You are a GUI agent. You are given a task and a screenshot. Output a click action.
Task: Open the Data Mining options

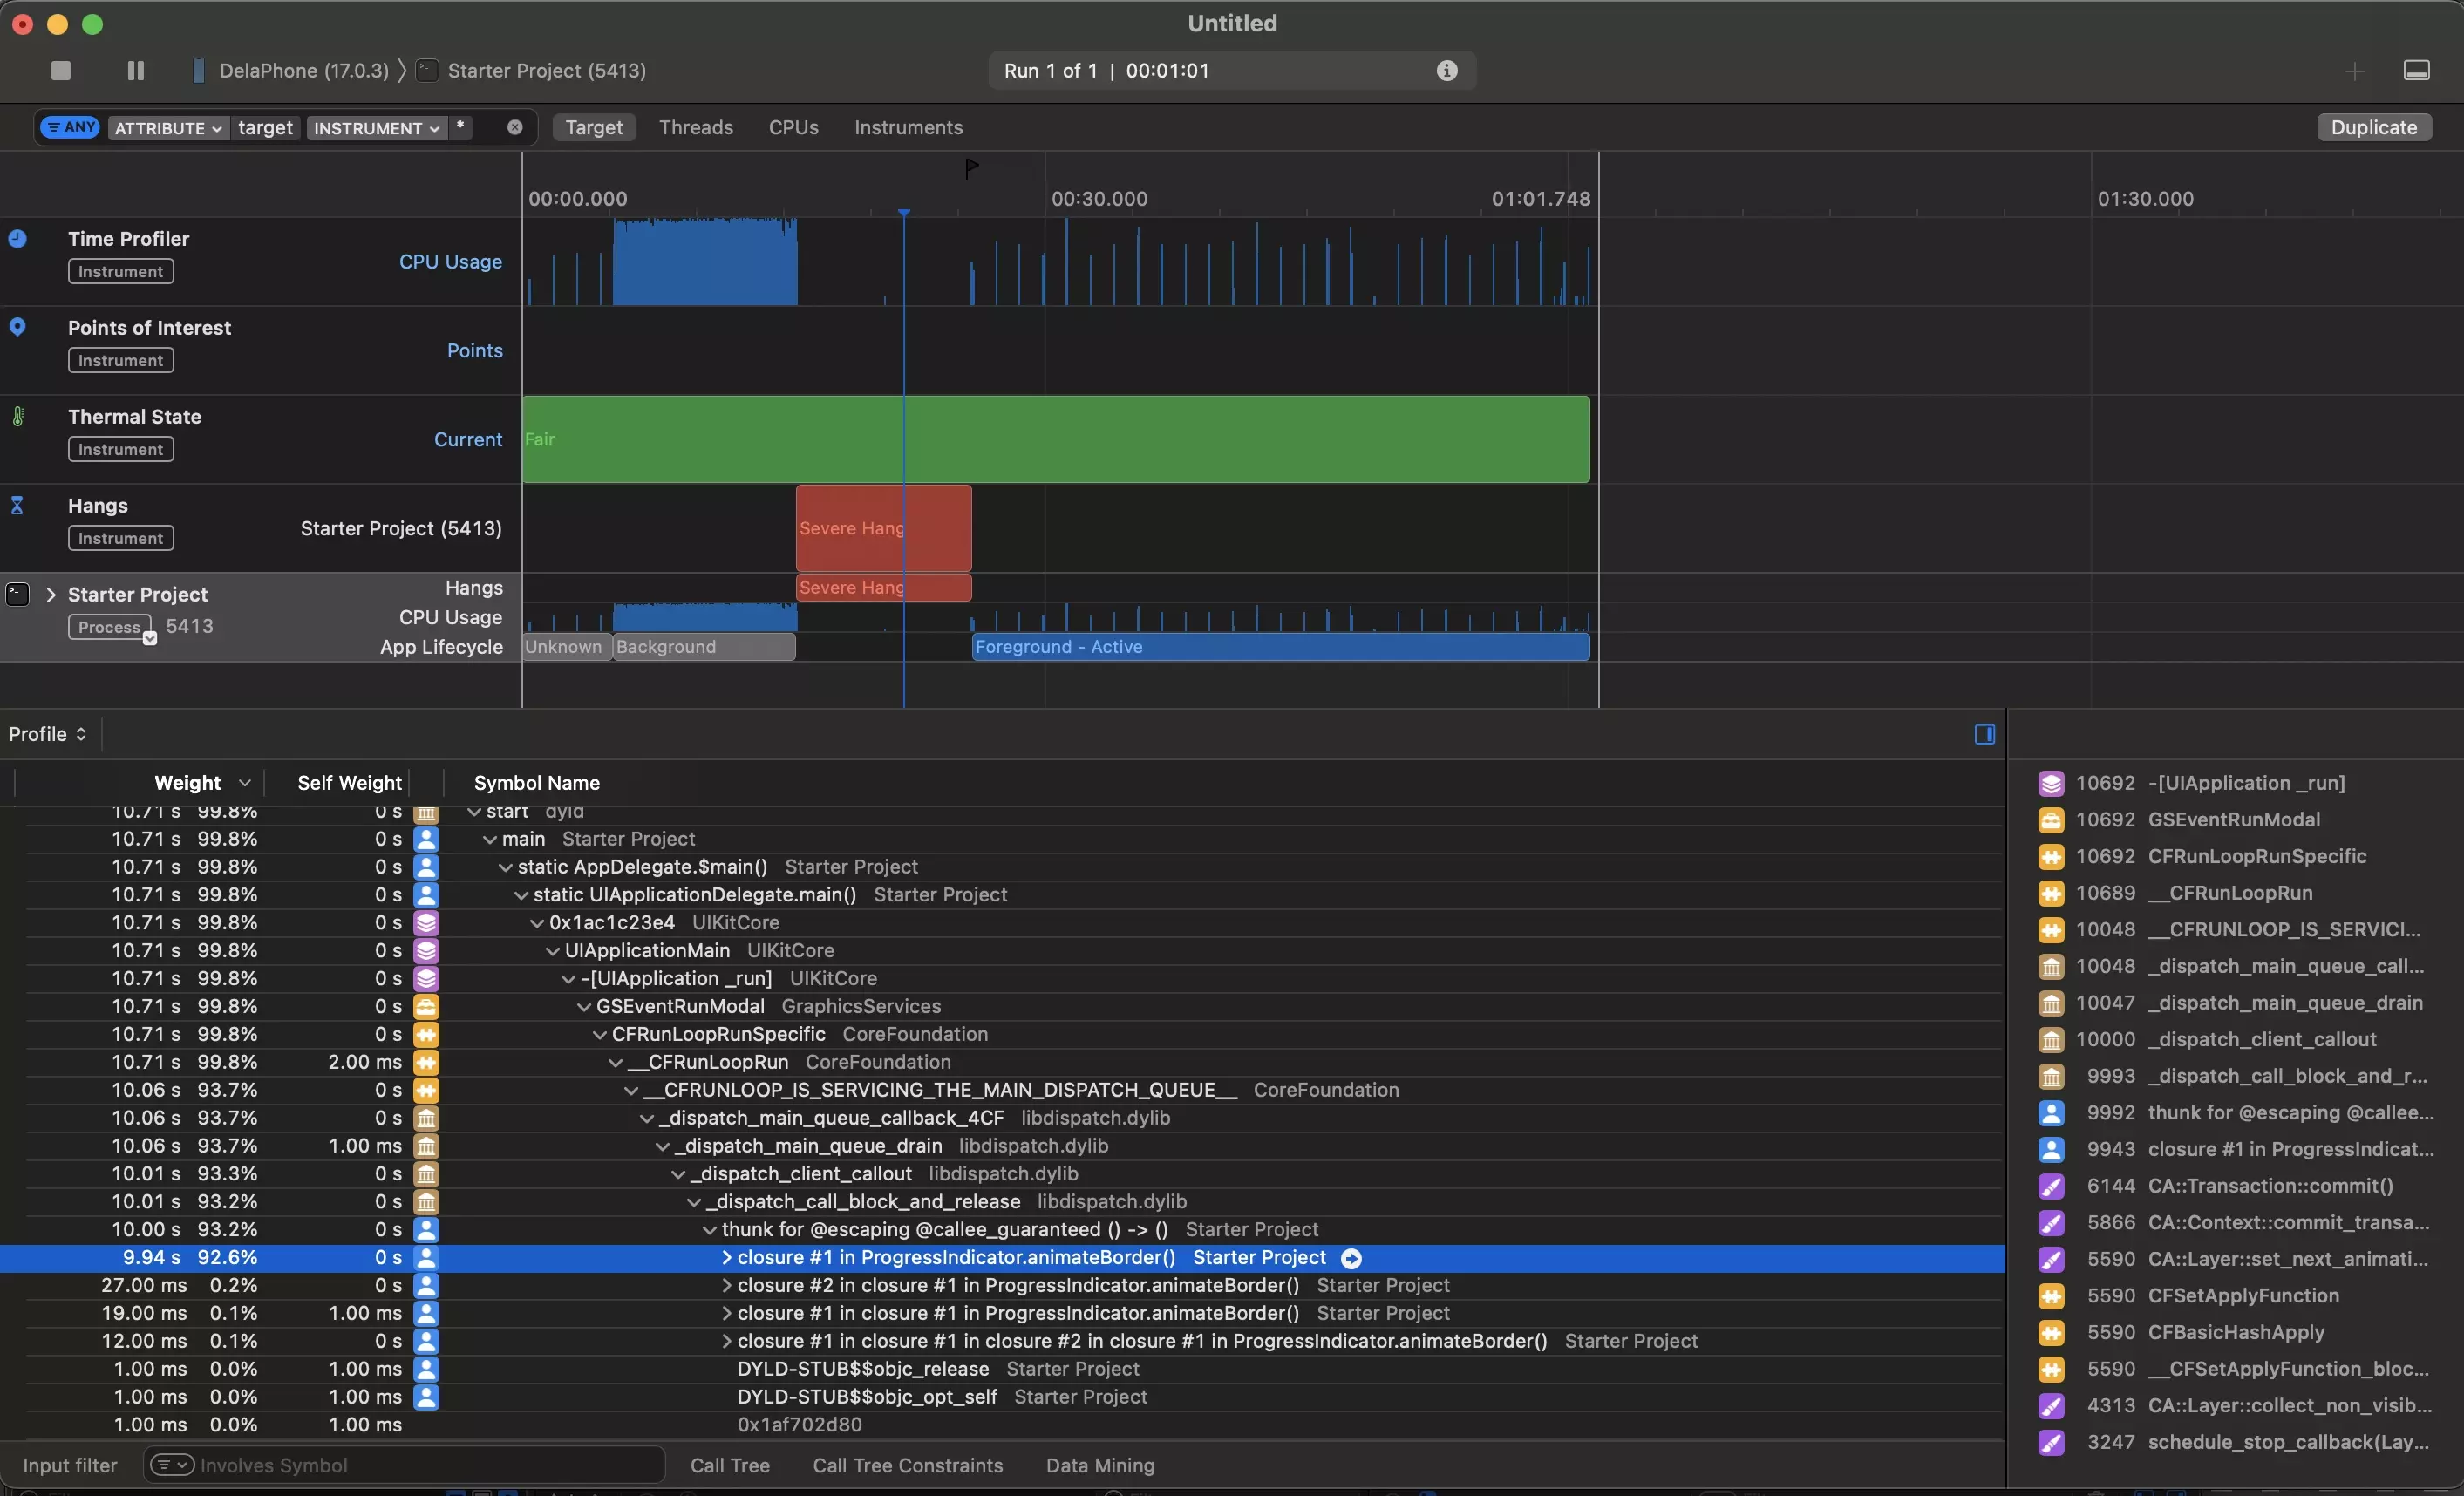coord(1100,1466)
